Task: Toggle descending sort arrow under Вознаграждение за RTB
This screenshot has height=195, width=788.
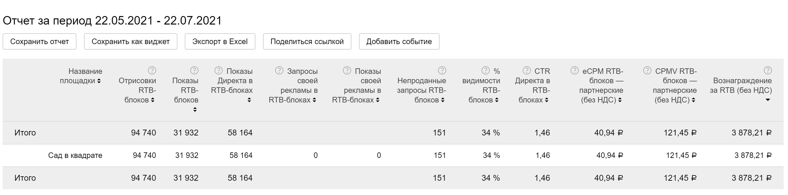Action: (768, 100)
